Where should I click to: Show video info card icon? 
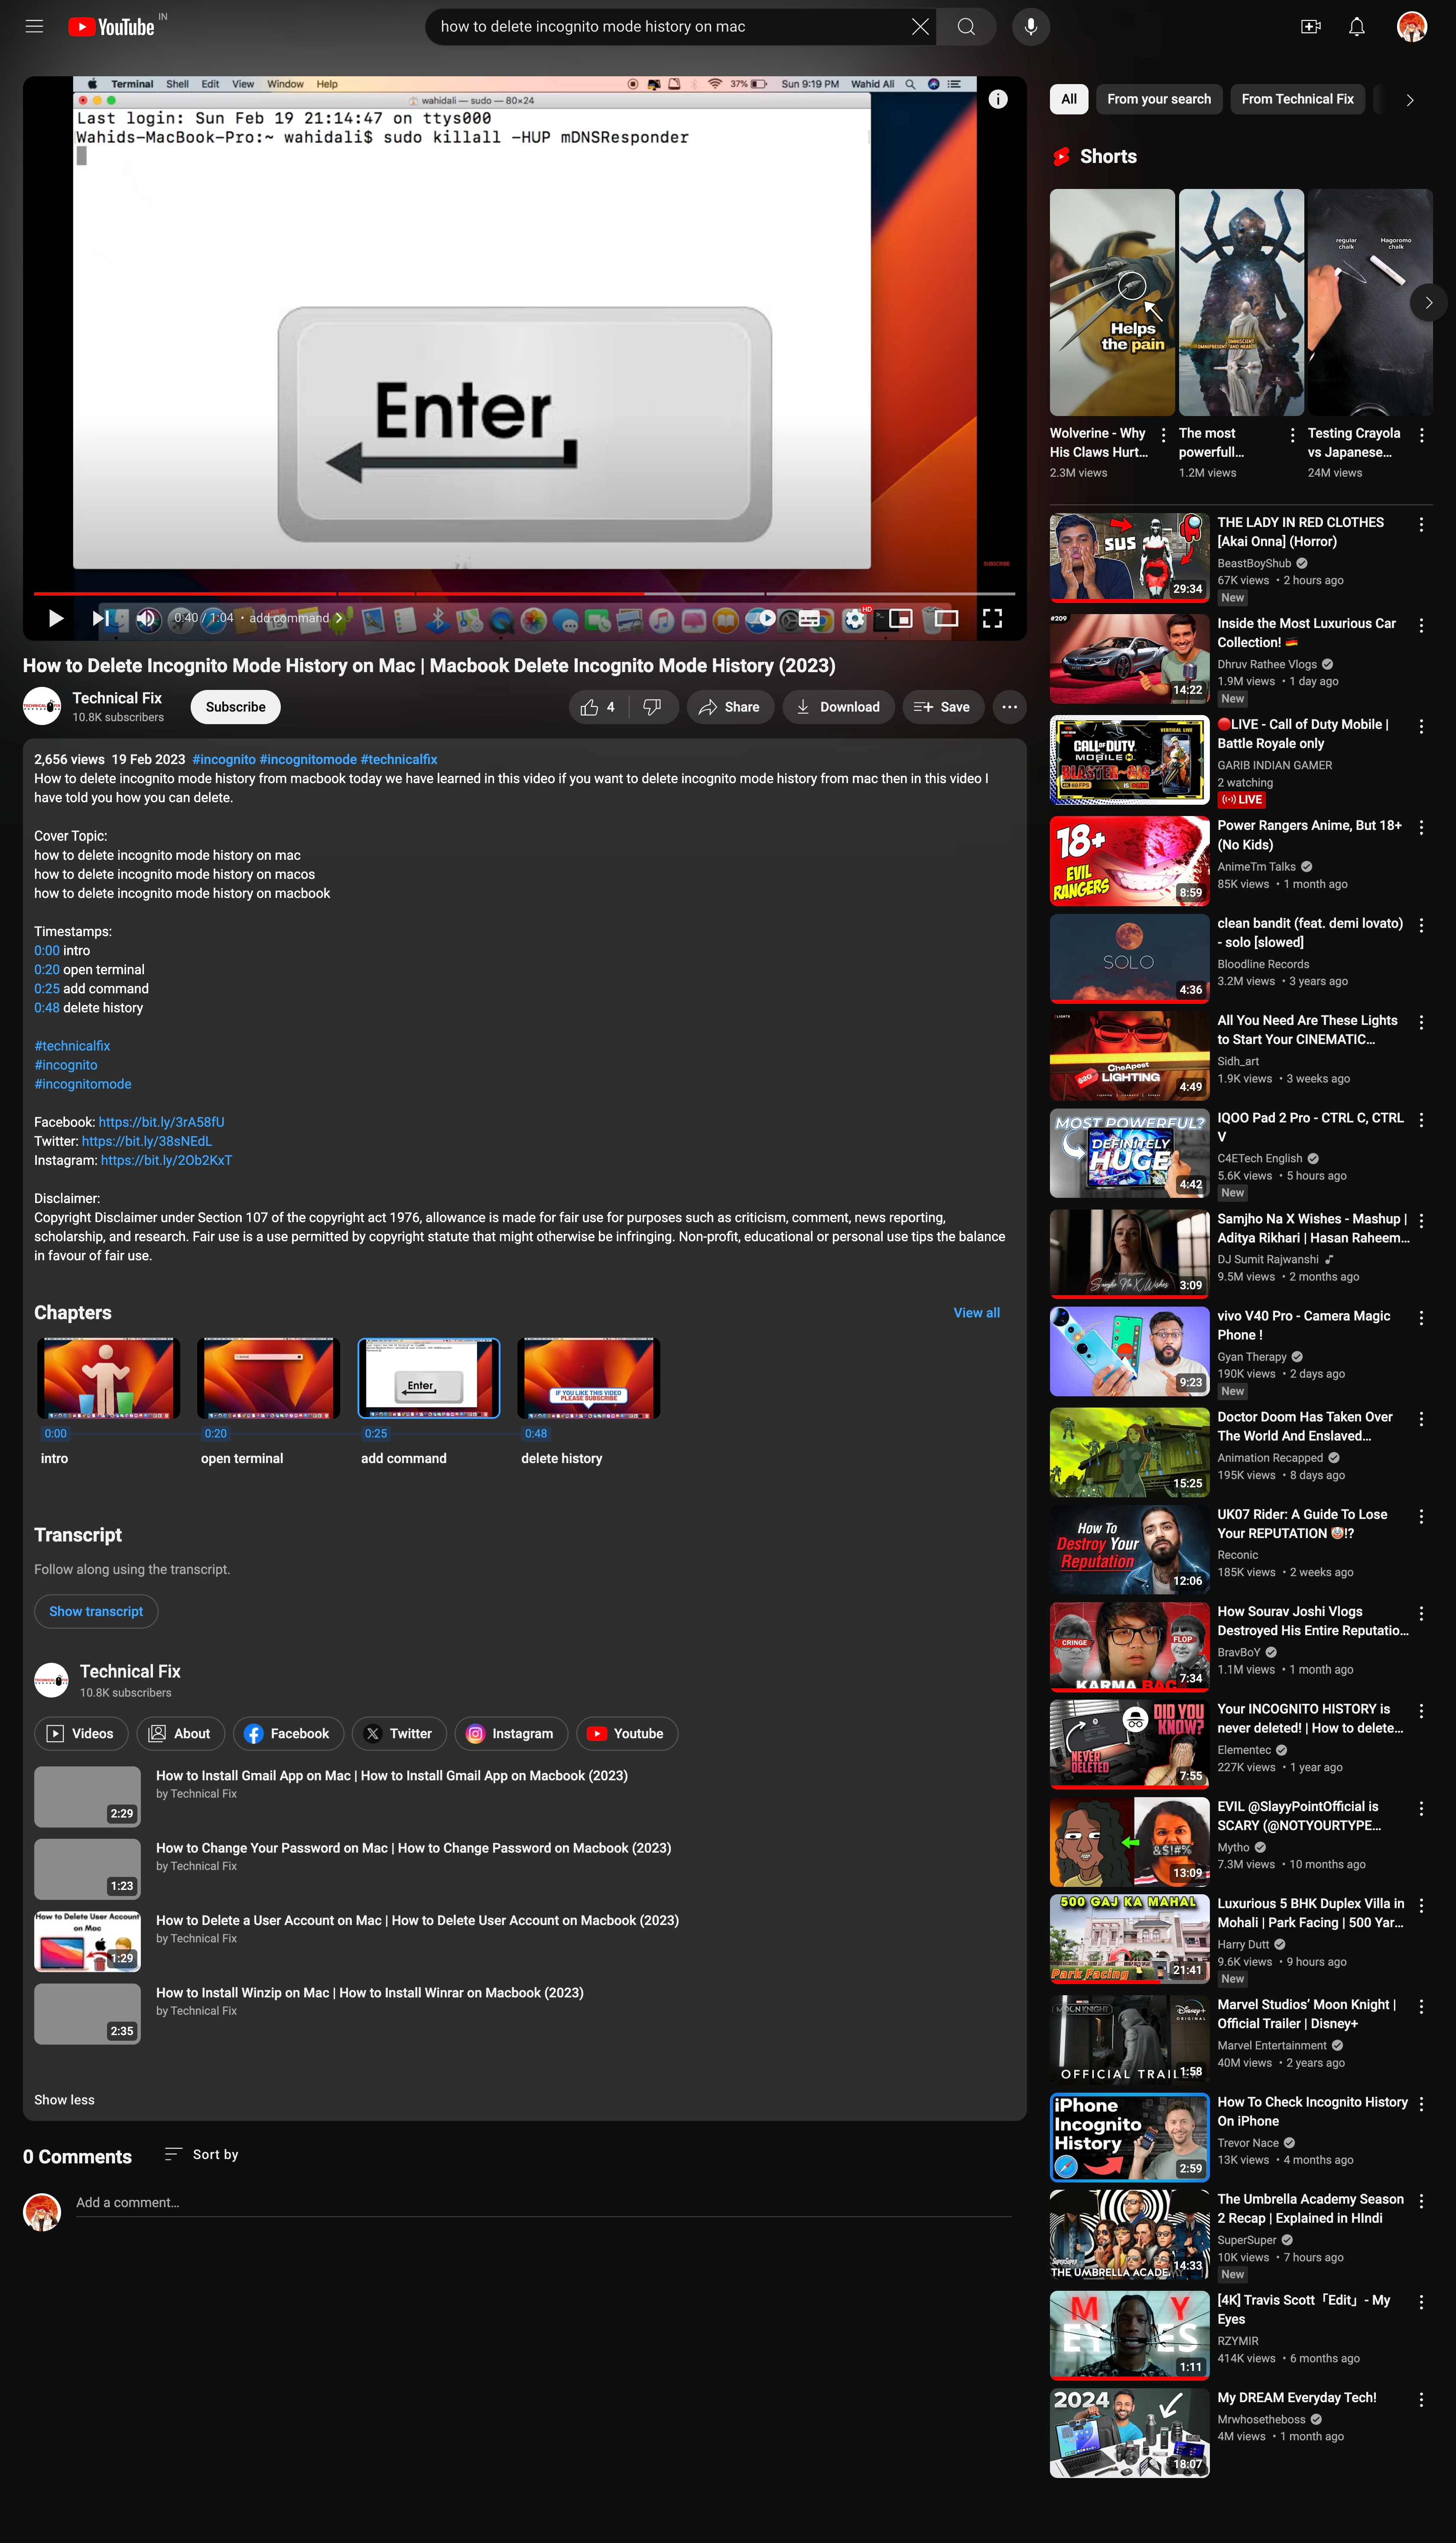tap(997, 99)
